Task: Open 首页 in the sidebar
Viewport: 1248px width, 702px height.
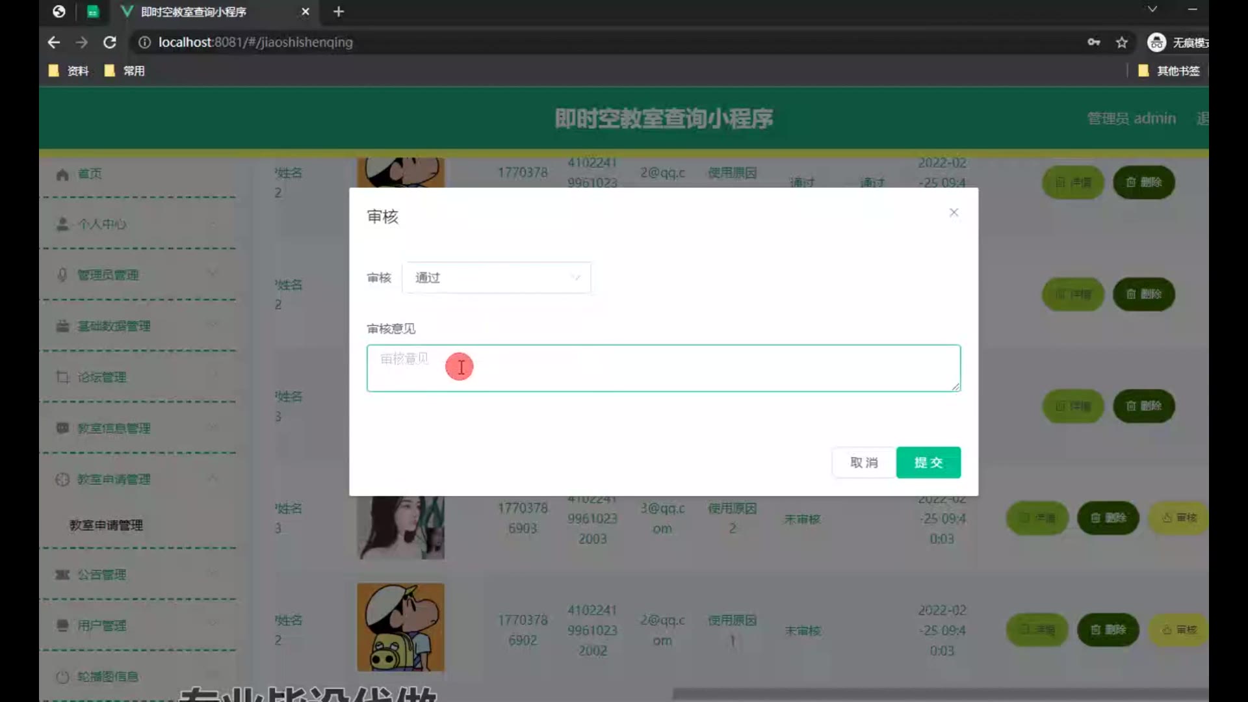Action: coord(90,174)
